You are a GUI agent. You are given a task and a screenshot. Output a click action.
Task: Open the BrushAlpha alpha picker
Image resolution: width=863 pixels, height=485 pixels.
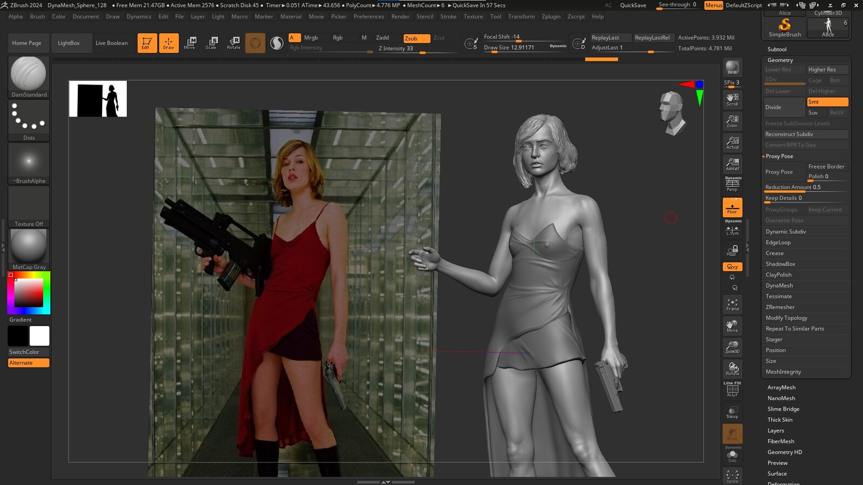coord(29,163)
